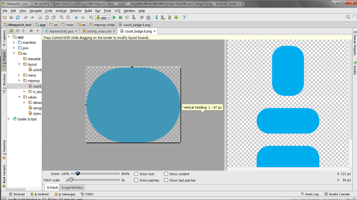357x200 pixels.
Task: Click the Forward navigation arrow
Action: 83,18
